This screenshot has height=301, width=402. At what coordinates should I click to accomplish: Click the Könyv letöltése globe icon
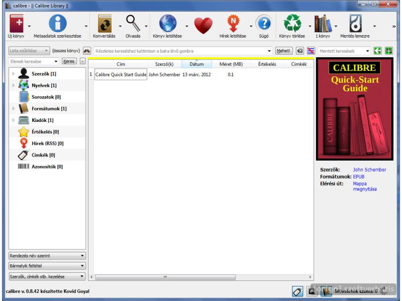[167, 24]
